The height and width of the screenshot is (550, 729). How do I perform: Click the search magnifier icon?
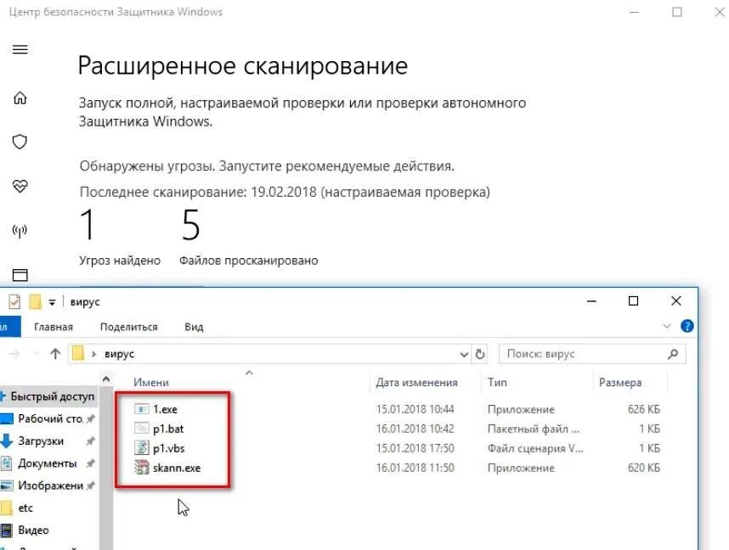click(x=672, y=354)
